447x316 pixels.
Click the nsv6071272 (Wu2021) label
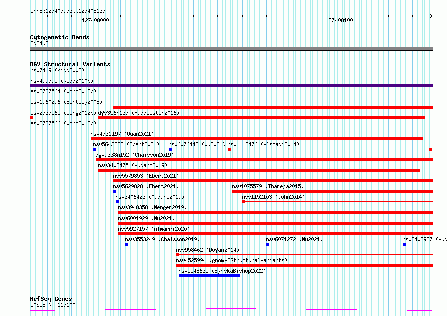(294, 239)
